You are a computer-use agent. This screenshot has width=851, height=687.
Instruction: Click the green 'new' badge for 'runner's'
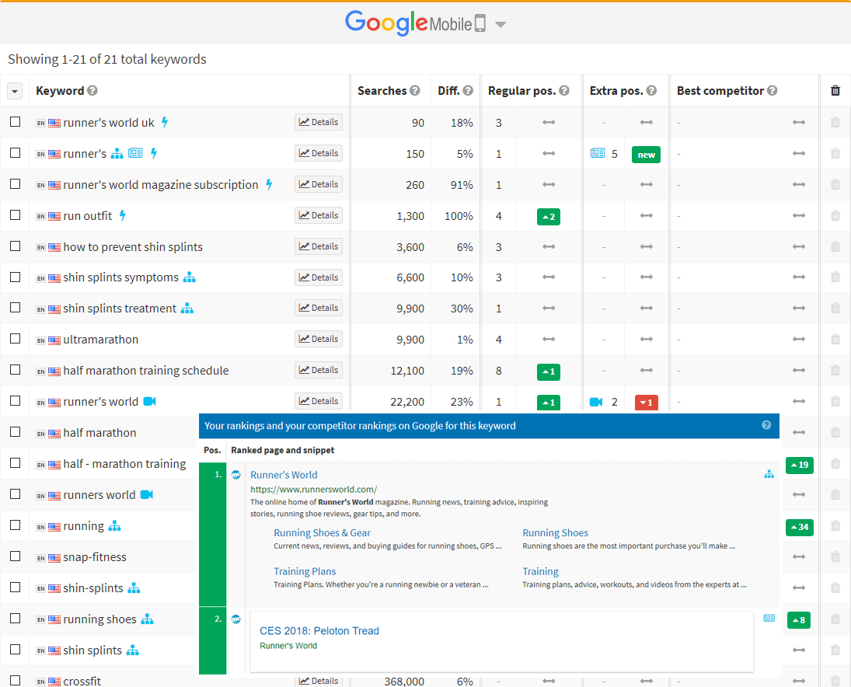646,155
